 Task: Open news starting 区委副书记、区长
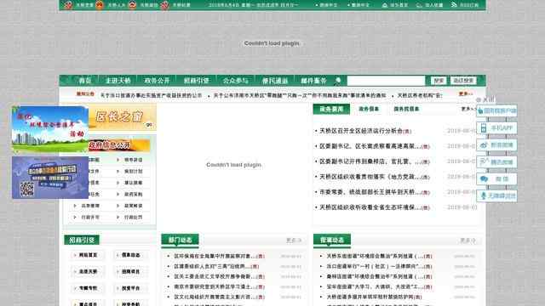(370, 146)
